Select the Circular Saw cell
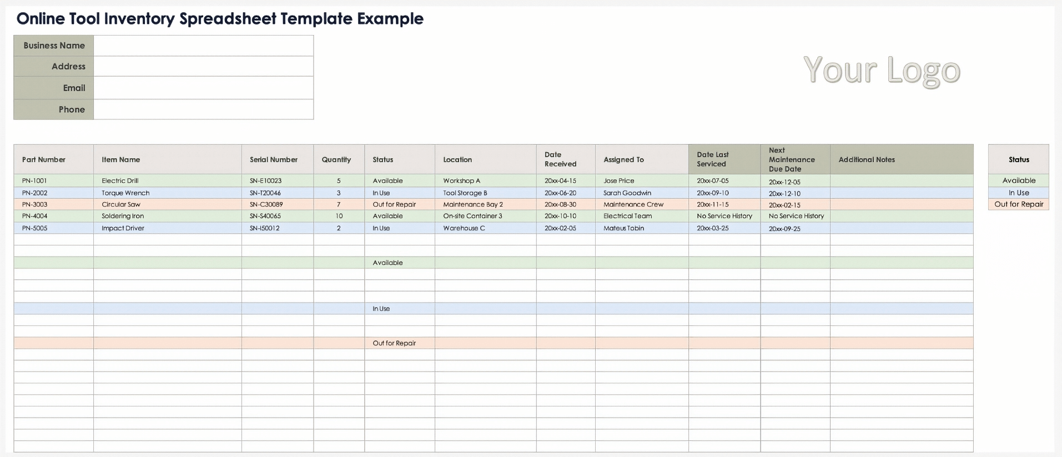This screenshot has width=1062, height=457. point(168,204)
